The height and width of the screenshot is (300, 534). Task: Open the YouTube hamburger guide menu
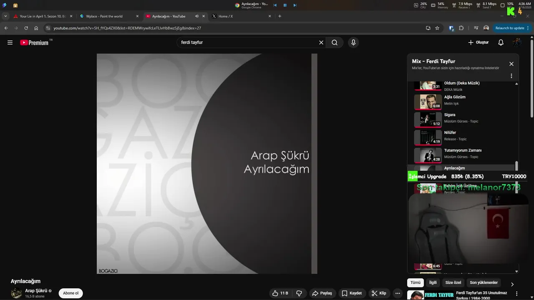(10, 42)
